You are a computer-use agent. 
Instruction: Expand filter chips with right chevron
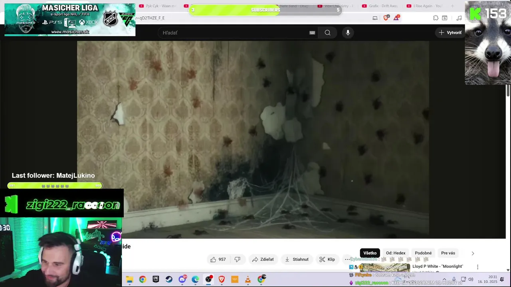click(473, 253)
